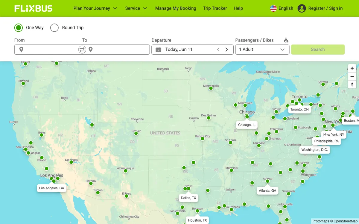Viewport: 359px width, 224px height.
Task: Click the From location pin icon
Action: pyautogui.click(x=21, y=50)
